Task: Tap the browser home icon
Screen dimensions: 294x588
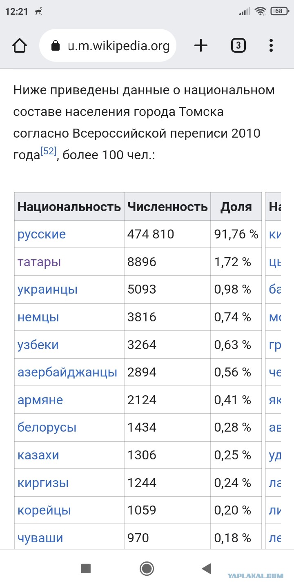Action: pyautogui.click(x=20, y=46)
